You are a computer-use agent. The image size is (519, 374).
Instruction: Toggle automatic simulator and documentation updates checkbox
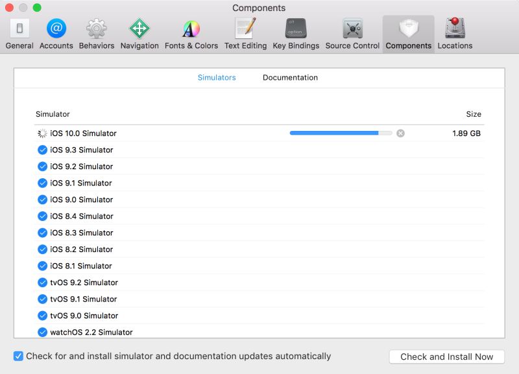click(18, 356)
